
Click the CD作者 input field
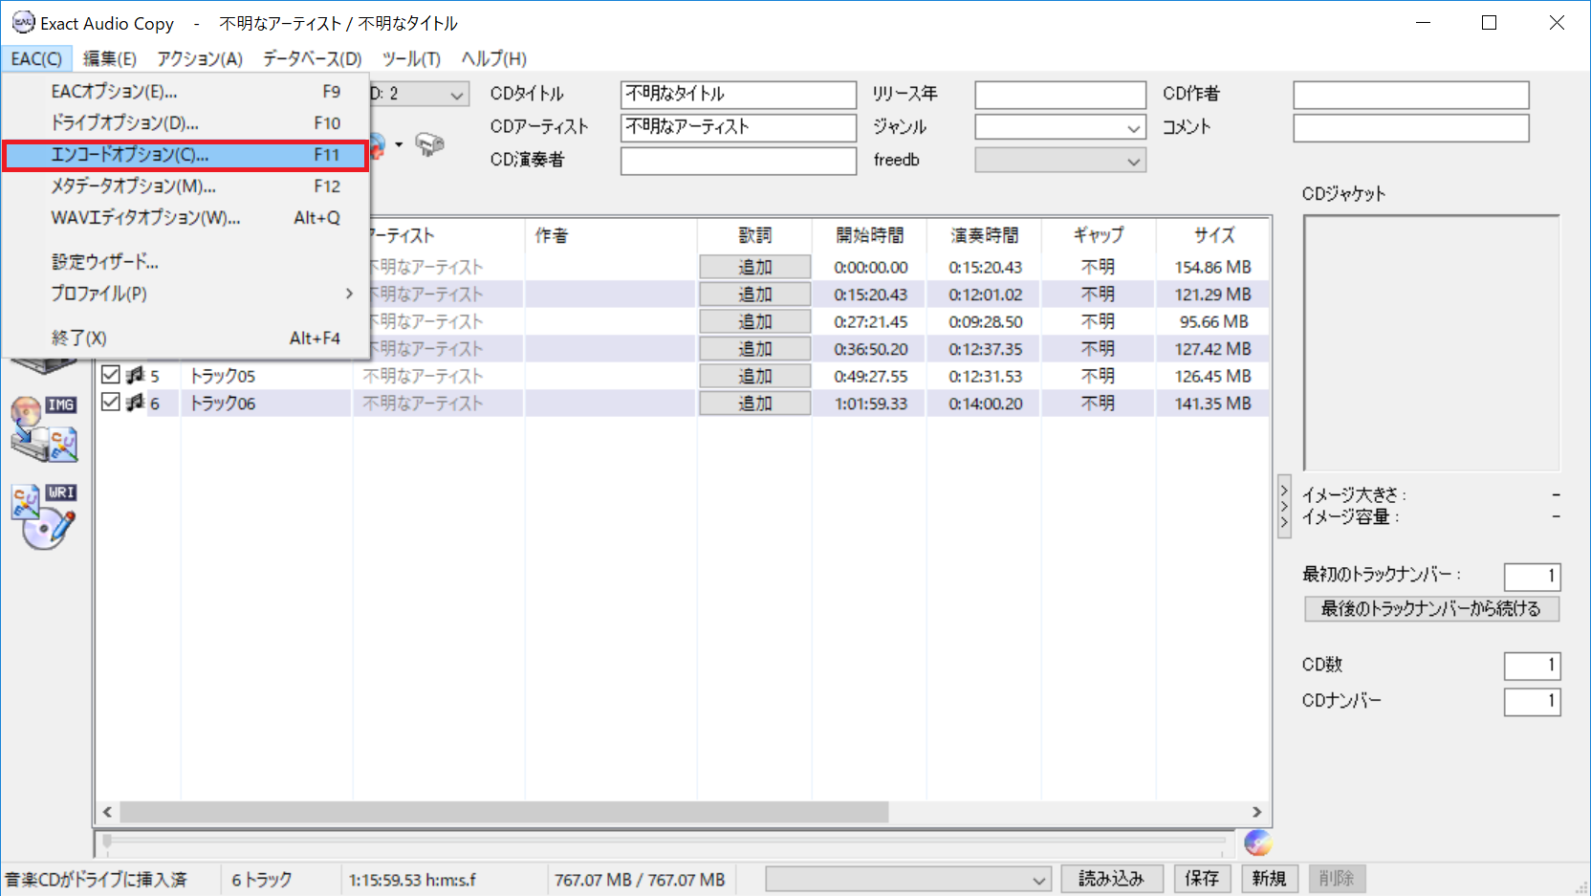point(1411,94)
